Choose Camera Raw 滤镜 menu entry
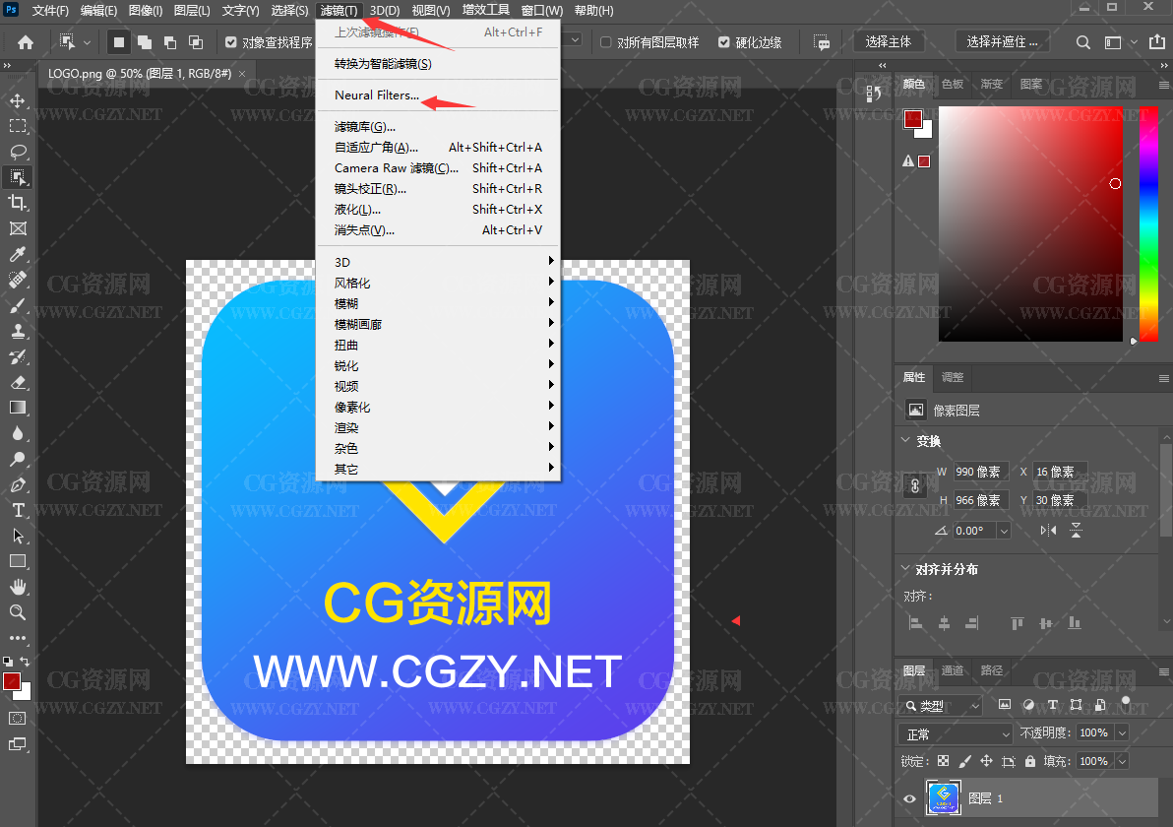The width and height of the screenshot is (1173, 827). pos(438,168)
